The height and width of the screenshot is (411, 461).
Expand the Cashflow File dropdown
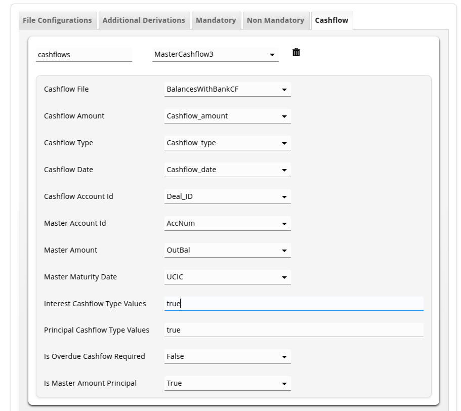point(228,90)
